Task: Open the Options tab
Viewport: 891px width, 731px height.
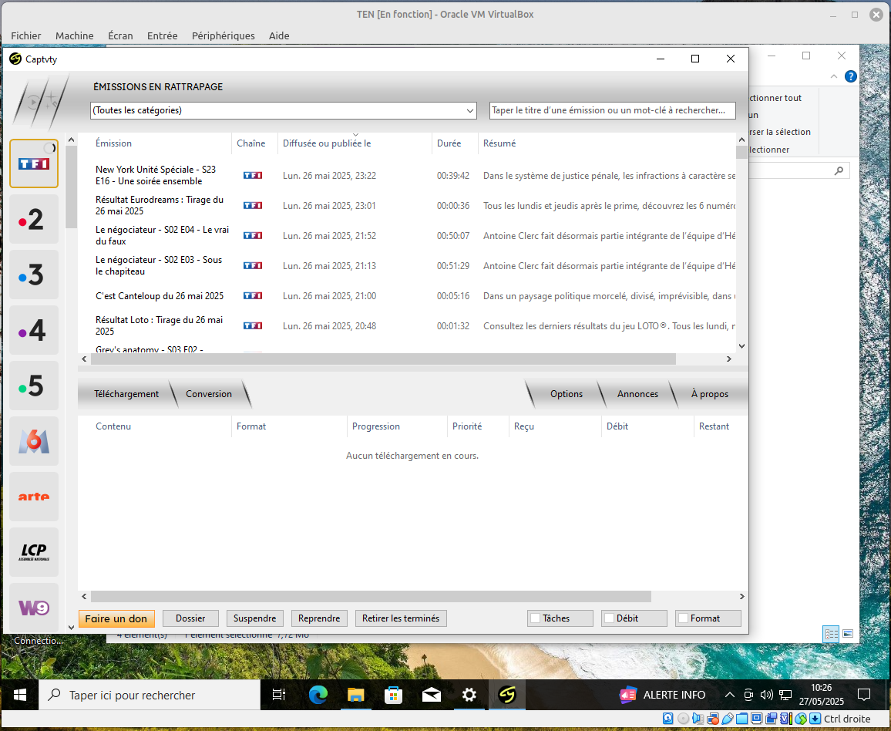Action: pos(566,394)
